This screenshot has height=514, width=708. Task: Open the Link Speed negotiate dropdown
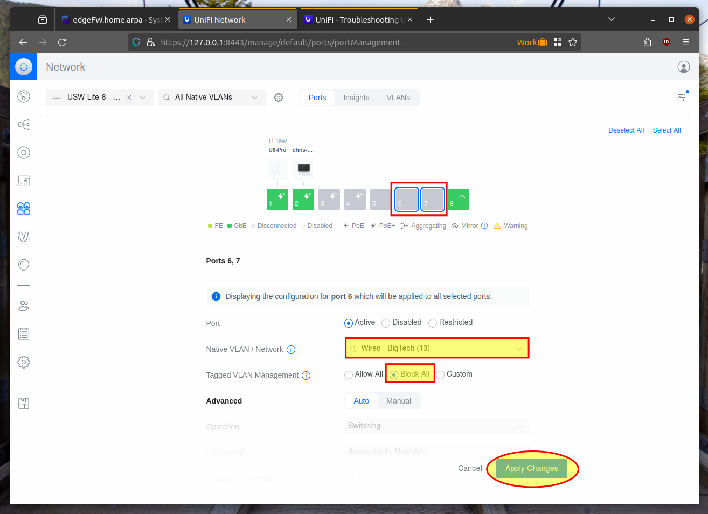pyautogui.click(x=437, y=452)
